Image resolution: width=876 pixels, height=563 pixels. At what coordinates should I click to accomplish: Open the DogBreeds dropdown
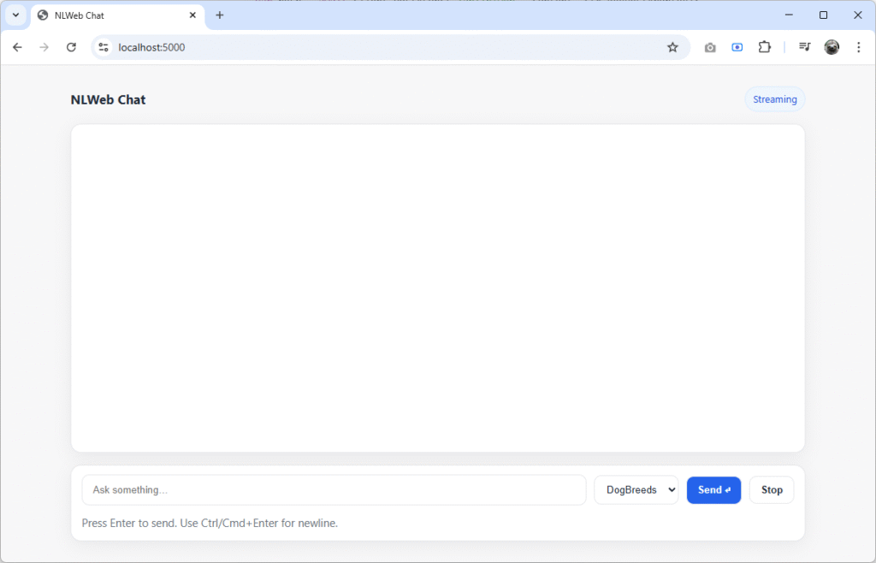636,489
